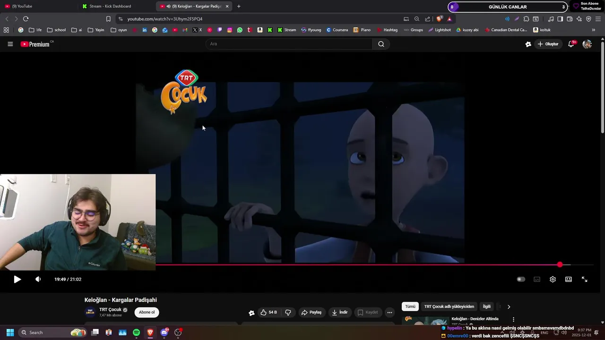Viewport: 605px width, 340px height.
Task: Open the LinkedIn bookmark icon
Action: (145, 30)
